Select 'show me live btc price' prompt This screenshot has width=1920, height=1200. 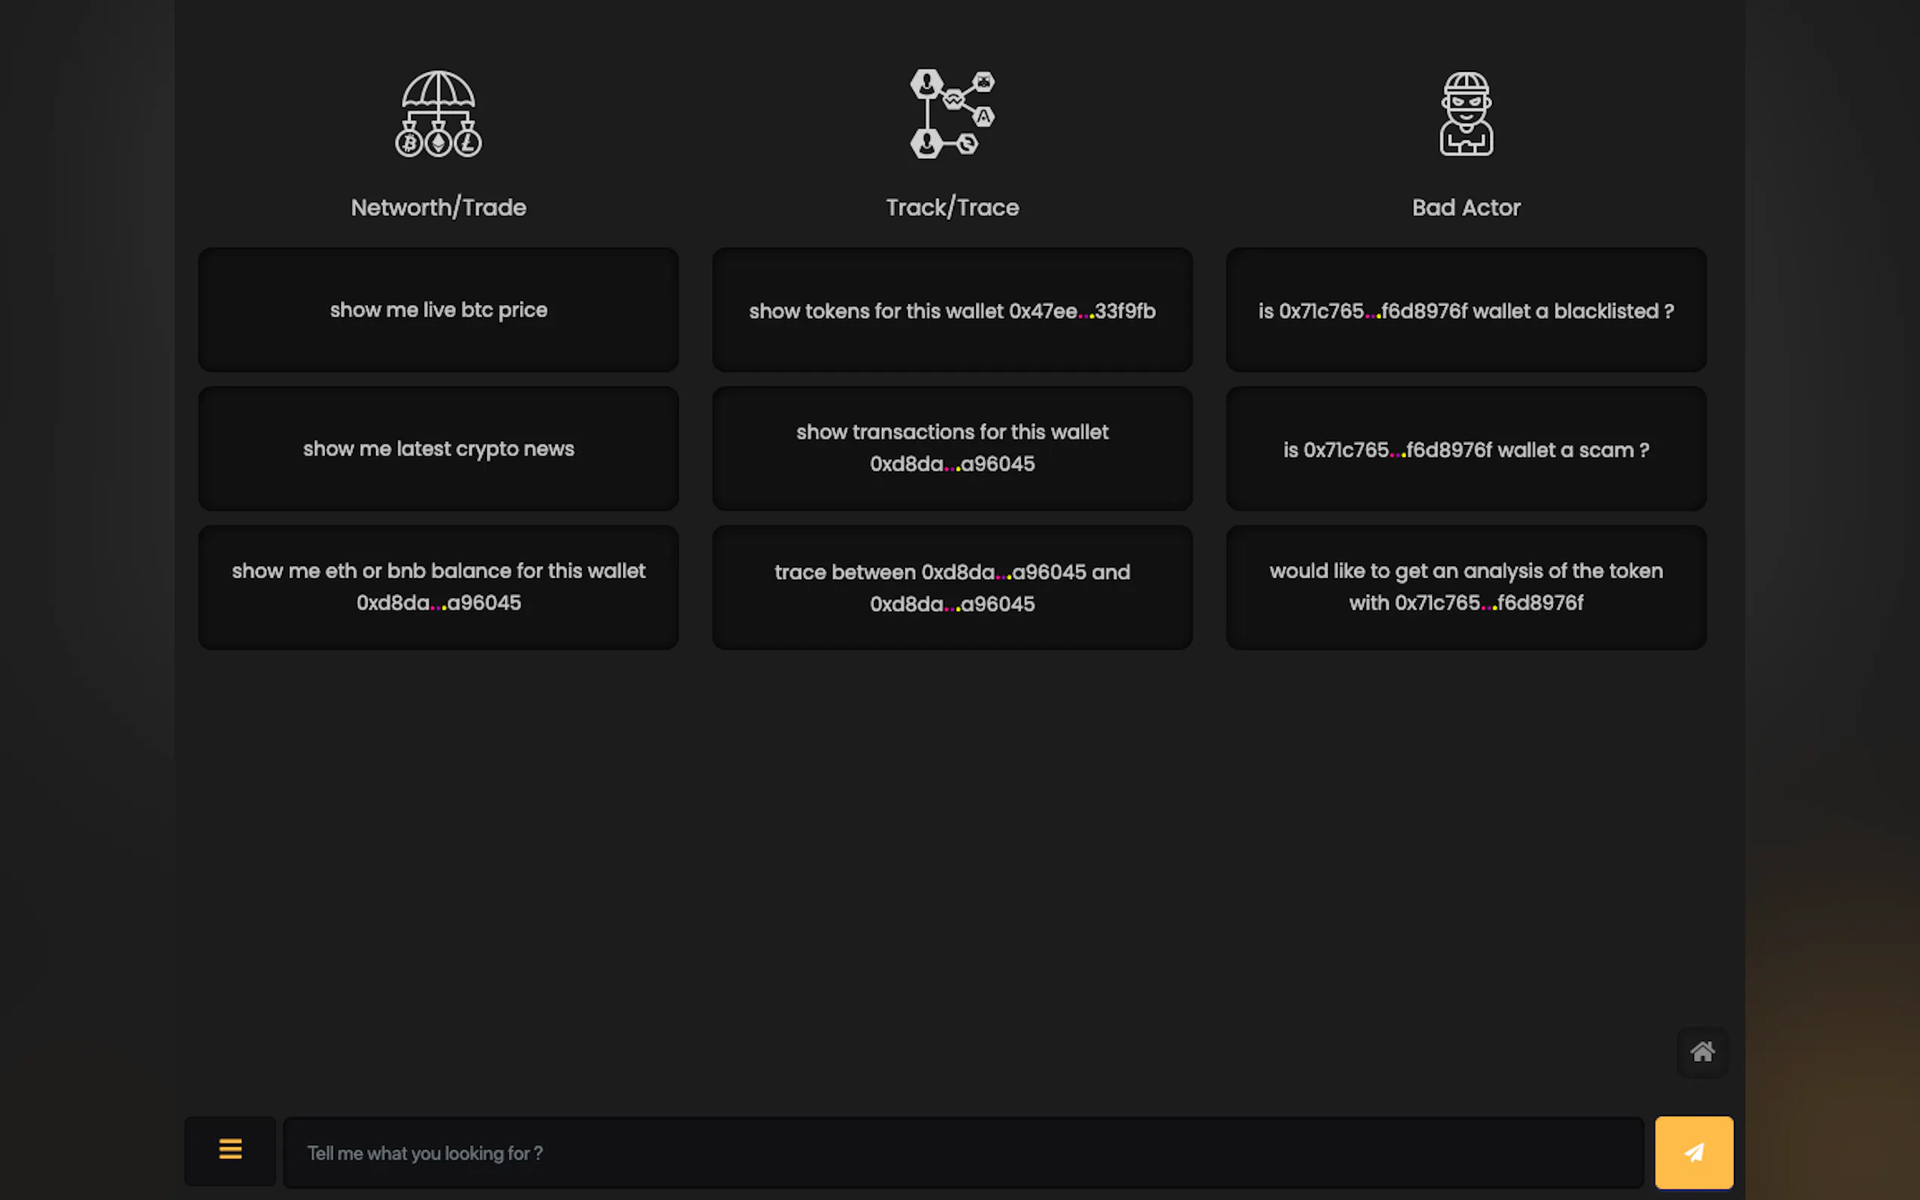(x=438, y=310)
